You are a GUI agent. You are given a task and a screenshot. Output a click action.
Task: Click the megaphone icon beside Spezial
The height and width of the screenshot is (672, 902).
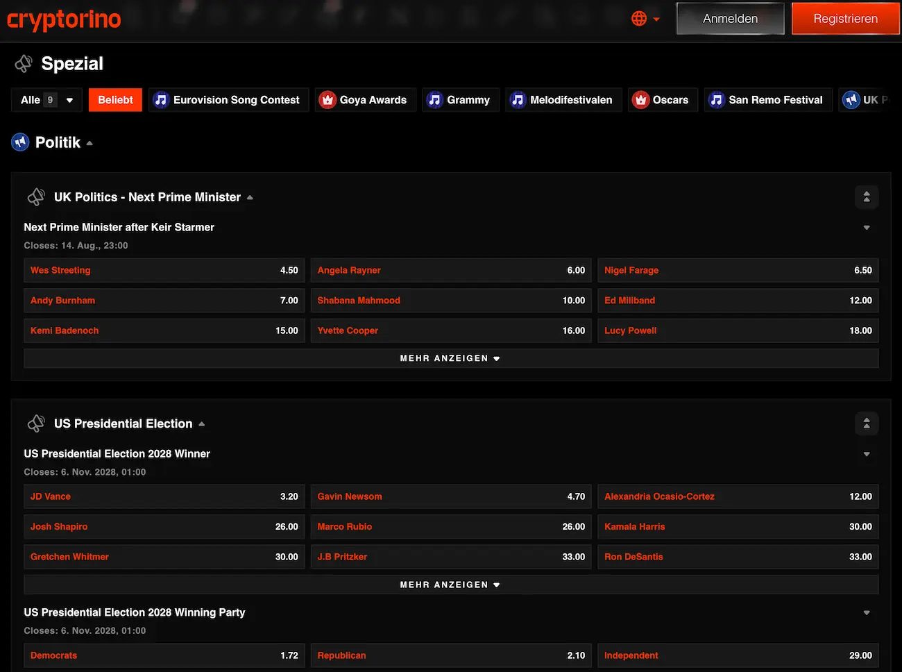[x=24, y=64]
